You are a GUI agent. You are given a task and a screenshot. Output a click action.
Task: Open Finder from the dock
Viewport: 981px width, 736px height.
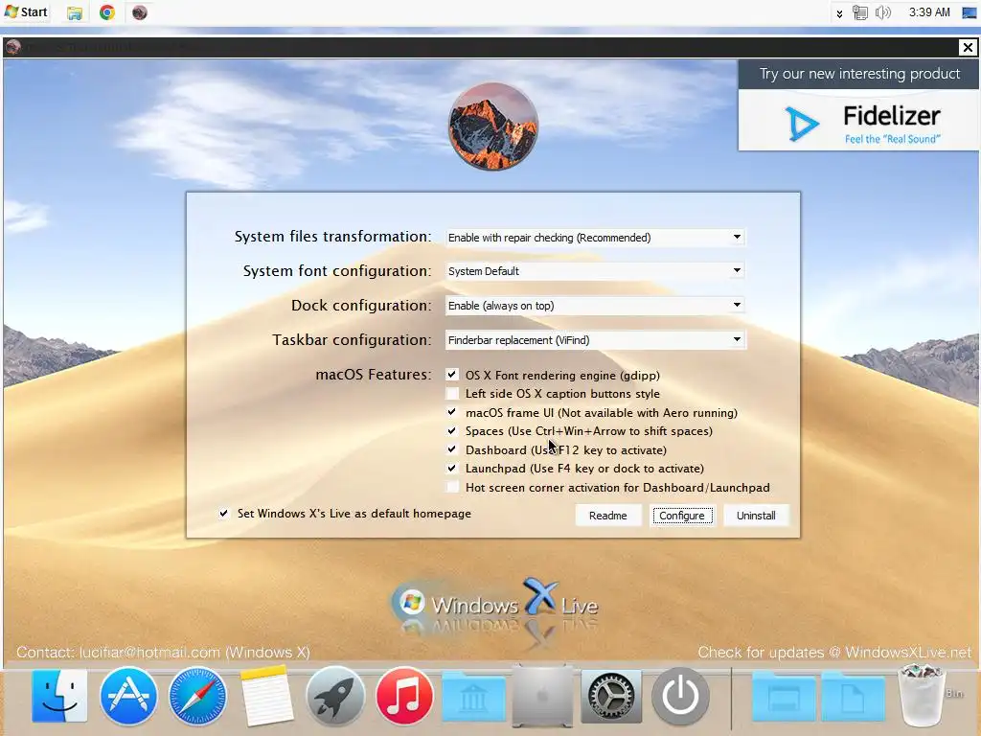tap(59, 696)
